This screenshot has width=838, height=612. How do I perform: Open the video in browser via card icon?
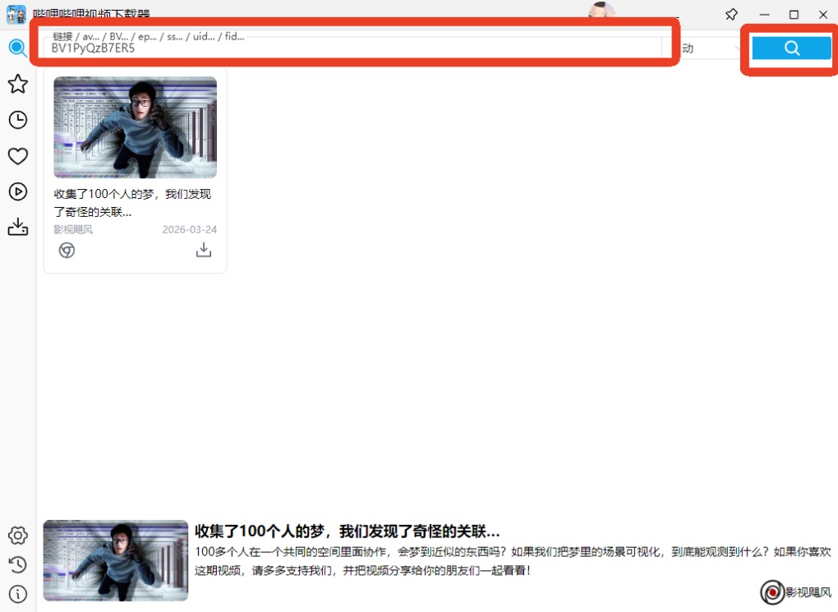pyautogui.click(x=67, y=251)
